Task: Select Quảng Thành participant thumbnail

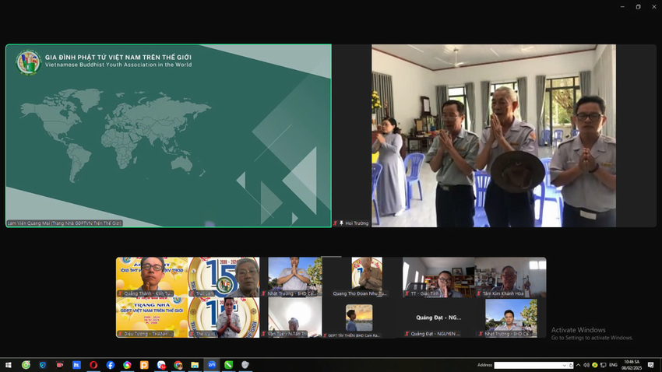Action: pyautogui.click(x=152, y=277)
